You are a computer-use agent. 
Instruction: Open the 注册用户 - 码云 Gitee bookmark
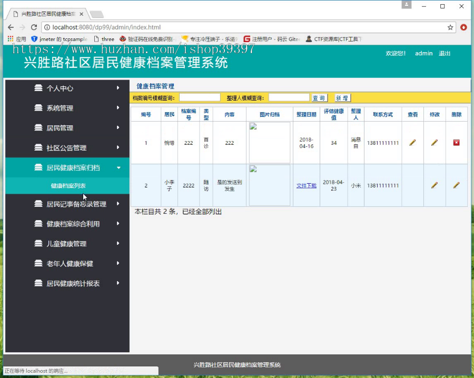272,39
